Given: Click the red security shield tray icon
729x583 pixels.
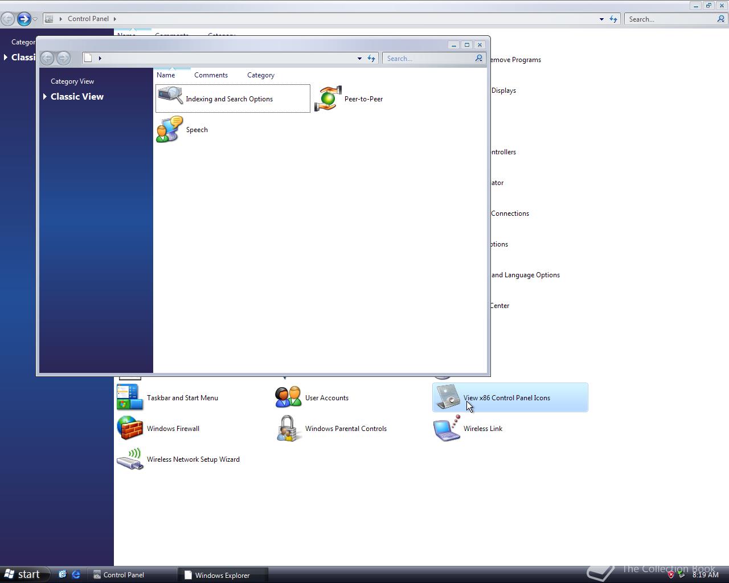Looking at the screenshot, I should [x=671, y=575].
